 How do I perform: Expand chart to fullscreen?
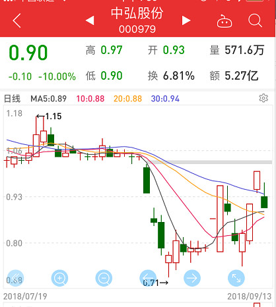tap(236, 278)
